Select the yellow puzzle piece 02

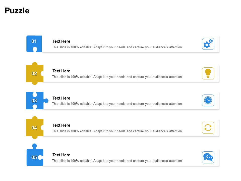35,74
